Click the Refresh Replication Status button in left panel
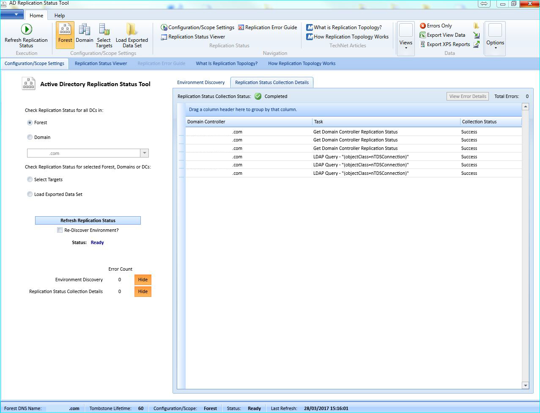The width and height of the screenshot is (540, 413). (88, 220)
